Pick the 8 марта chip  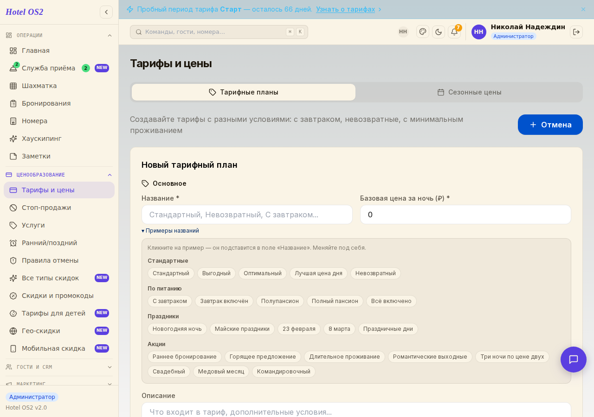[x=339, y=329]
